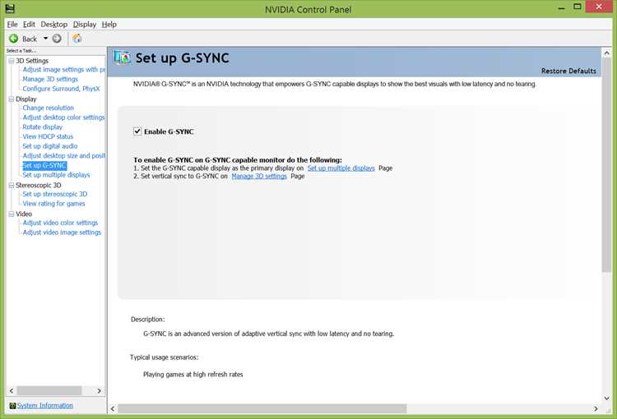Click Restore Defaults
The width and height of the screenshot is (617, 419).
(568, 71)
